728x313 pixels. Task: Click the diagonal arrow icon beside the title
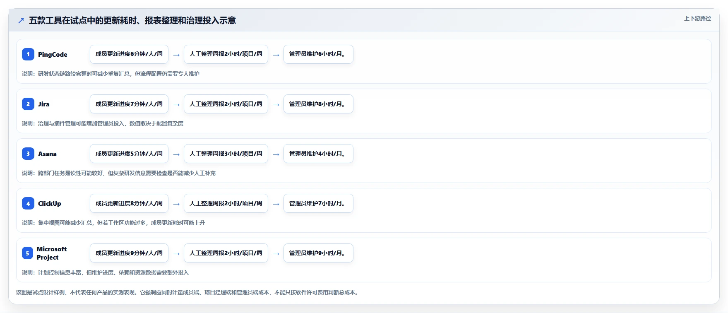point(21,20)
